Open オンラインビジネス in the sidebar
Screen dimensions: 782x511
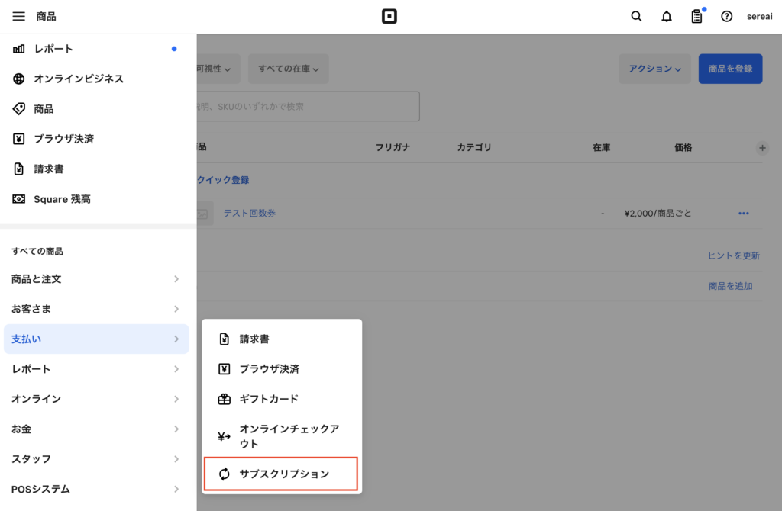[x=78, y=79]
